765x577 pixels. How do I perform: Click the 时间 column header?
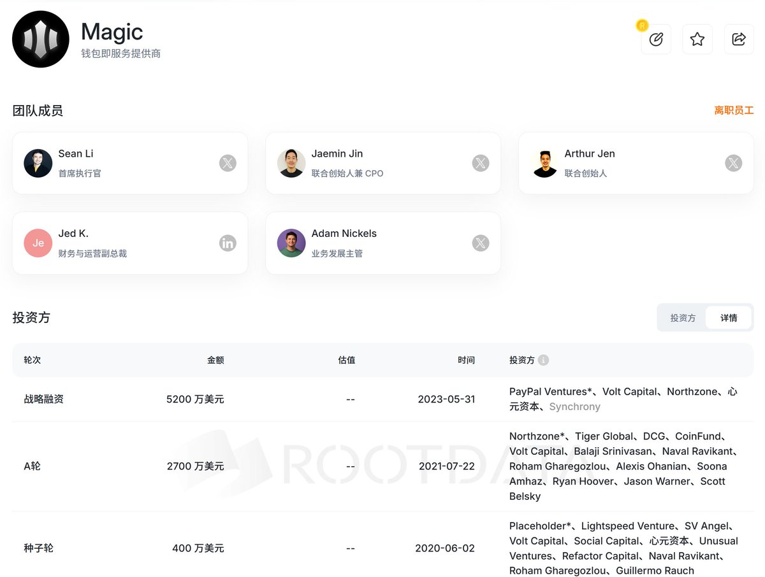click(x=467, y=360)
